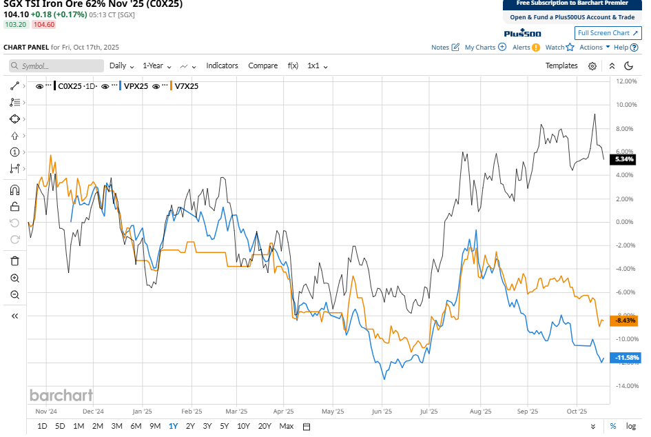The image size is (651, 437).
Task: Open the Actions dropdown menu
Action: (595, 48)
